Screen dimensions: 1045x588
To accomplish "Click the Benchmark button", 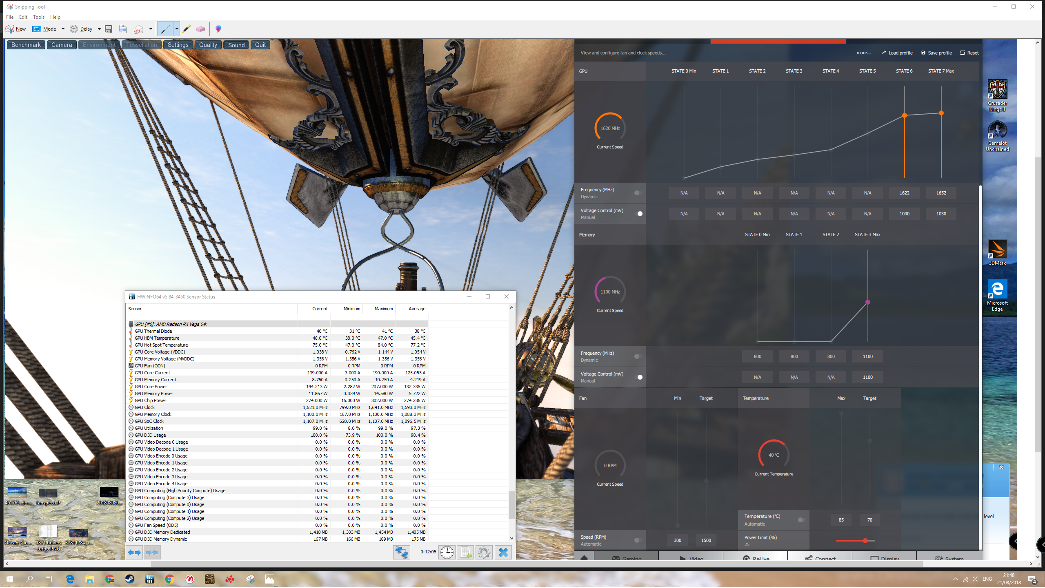I will (26, 45).
